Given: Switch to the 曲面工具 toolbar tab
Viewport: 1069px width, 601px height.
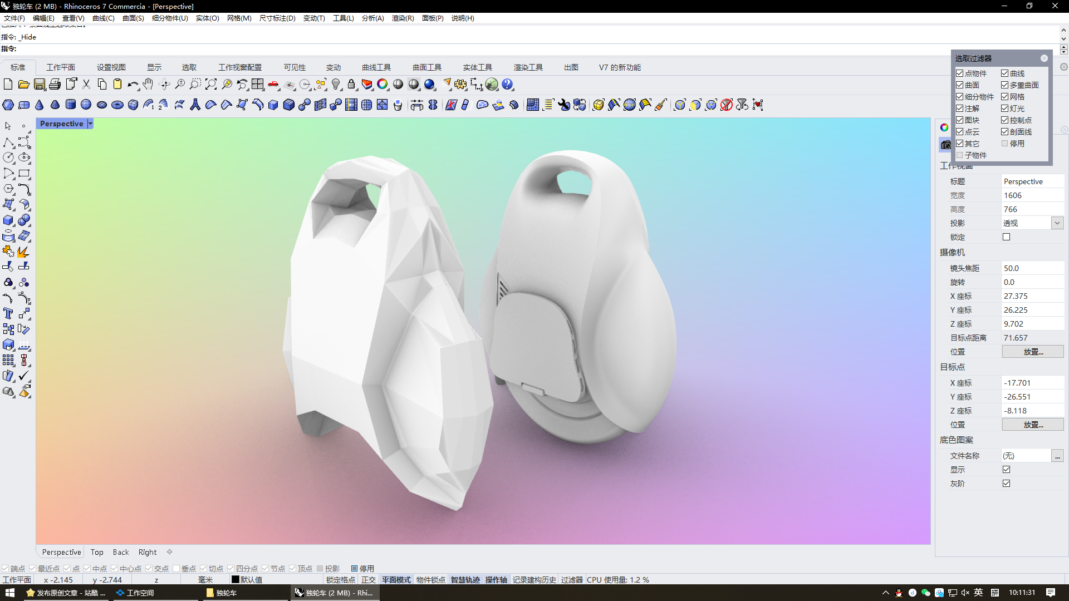Looking at the screenshot, I should pyautogui.click(x=426, y=67).
